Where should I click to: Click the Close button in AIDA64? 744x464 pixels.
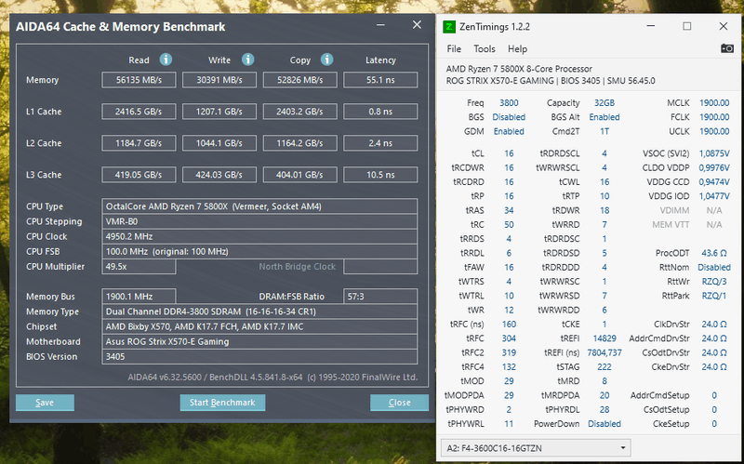(x=400, y=403)
